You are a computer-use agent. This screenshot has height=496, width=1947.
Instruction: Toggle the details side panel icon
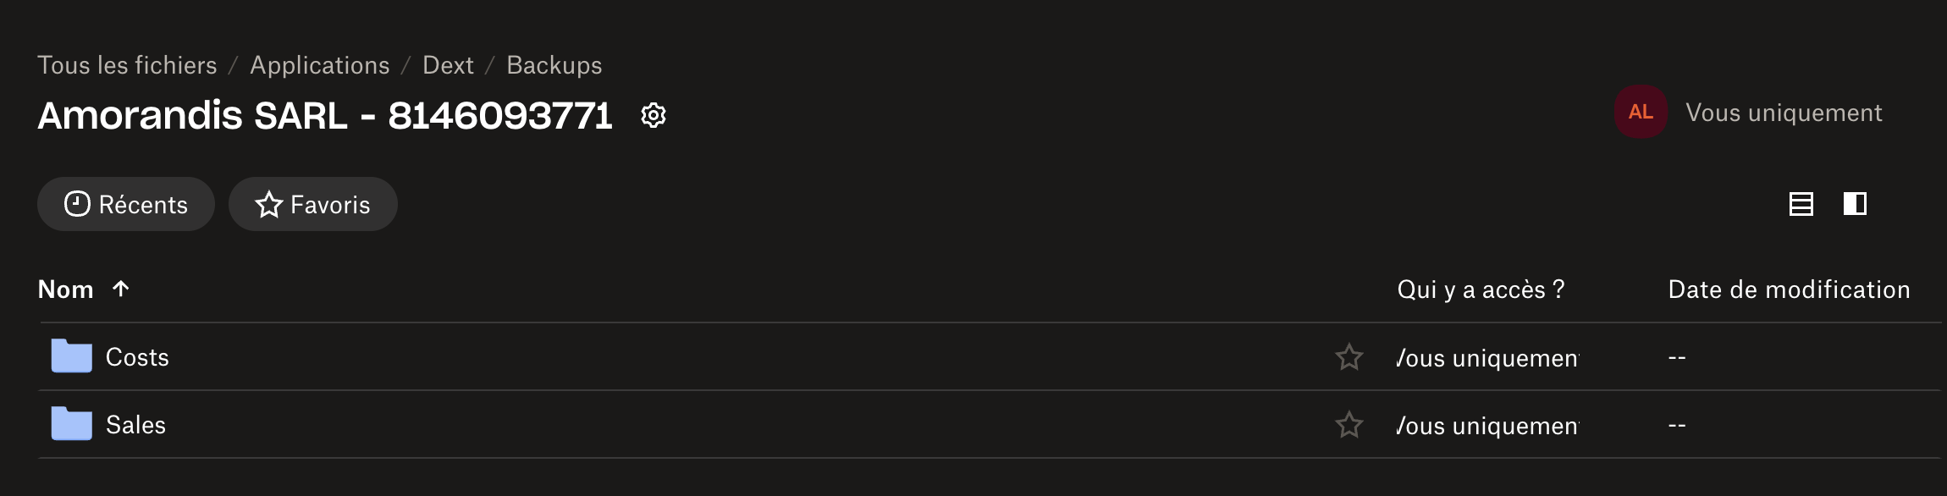click(x=1855, y=204)
